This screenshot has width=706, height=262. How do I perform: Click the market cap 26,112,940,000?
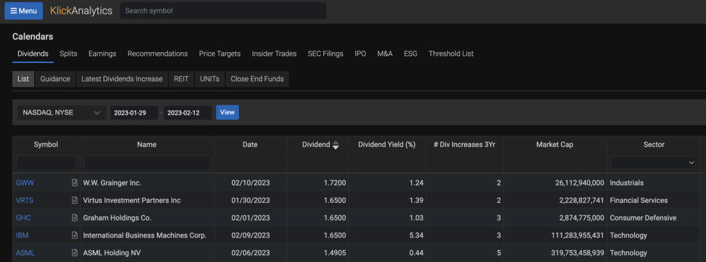pyautogui.click(x=579, y=183)
